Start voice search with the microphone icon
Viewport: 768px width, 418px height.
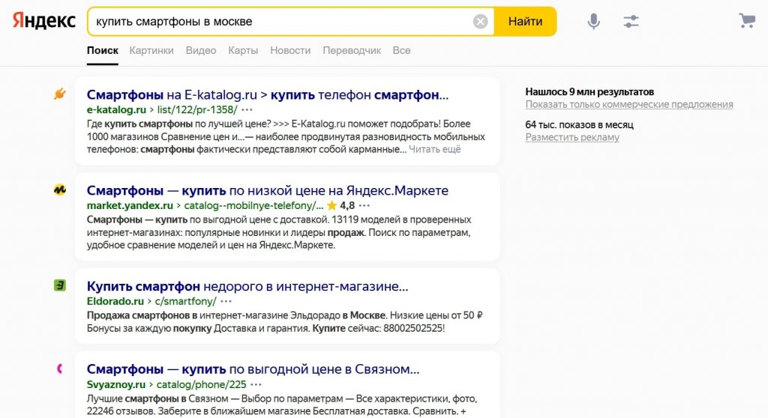tap(594, 22)
